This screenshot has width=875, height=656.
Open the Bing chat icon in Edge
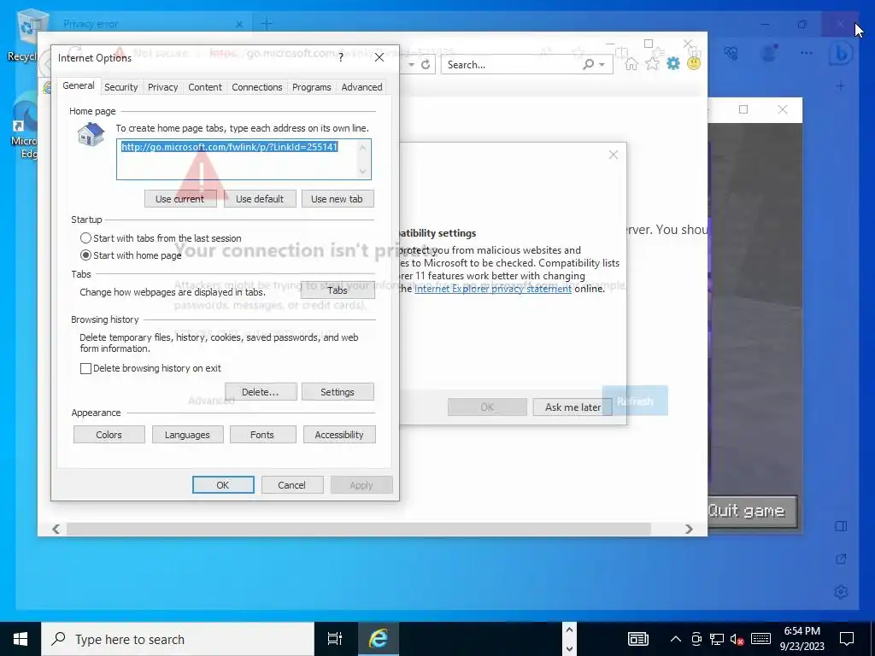pos(841,54)
